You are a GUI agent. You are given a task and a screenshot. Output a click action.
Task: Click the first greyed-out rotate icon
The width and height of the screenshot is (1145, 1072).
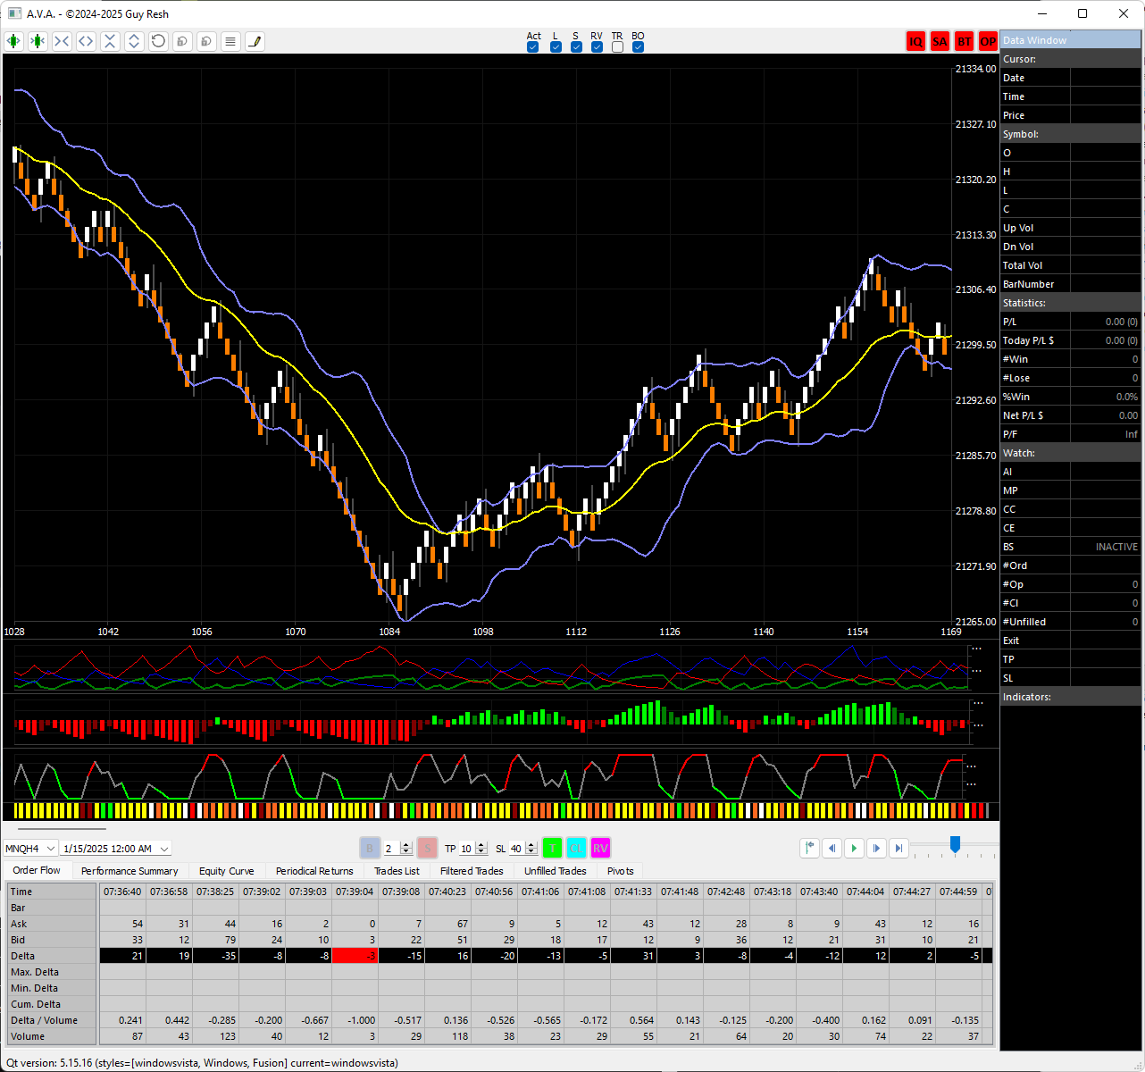pos(182,41)
